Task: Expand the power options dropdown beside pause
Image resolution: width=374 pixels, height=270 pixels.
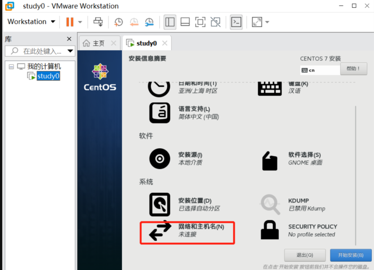Action: click(80, 22)
